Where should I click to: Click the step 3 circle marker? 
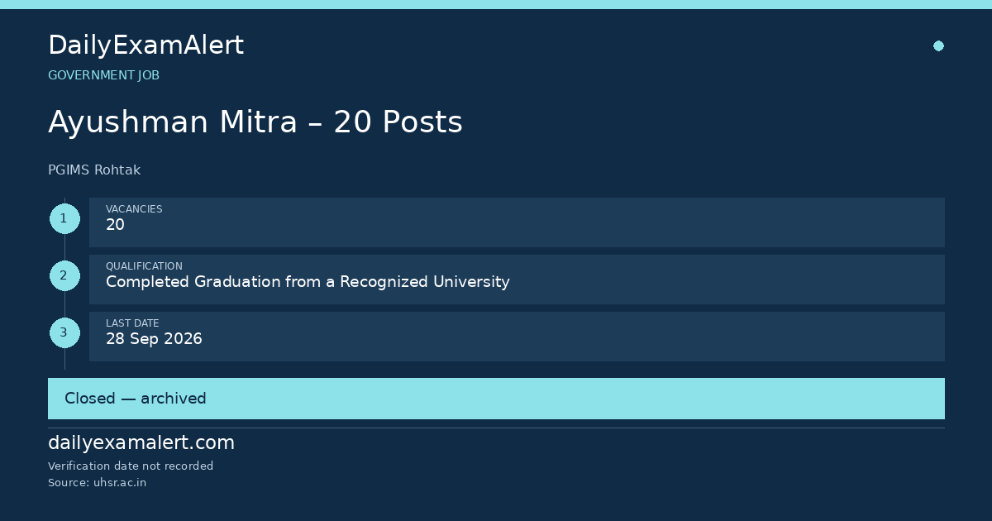pos(64,333)
